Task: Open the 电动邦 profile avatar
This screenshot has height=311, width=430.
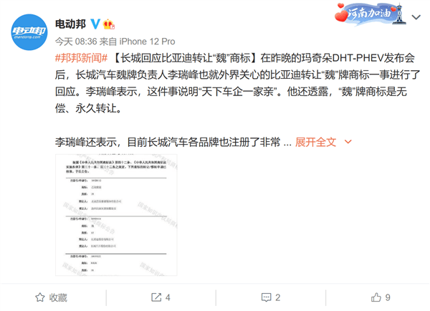Action: (x=29, y=32)
